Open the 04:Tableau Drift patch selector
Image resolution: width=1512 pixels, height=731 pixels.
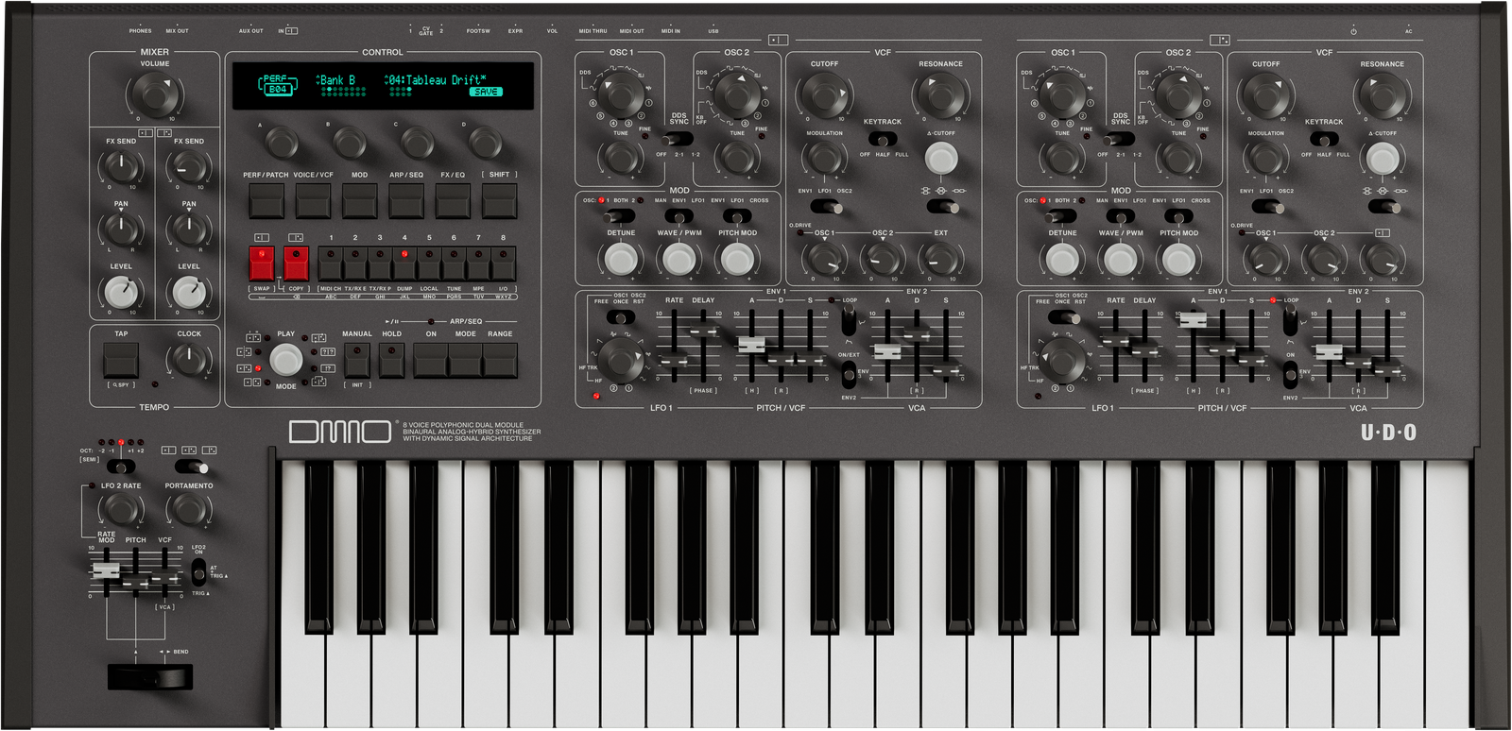click(436, 80)
